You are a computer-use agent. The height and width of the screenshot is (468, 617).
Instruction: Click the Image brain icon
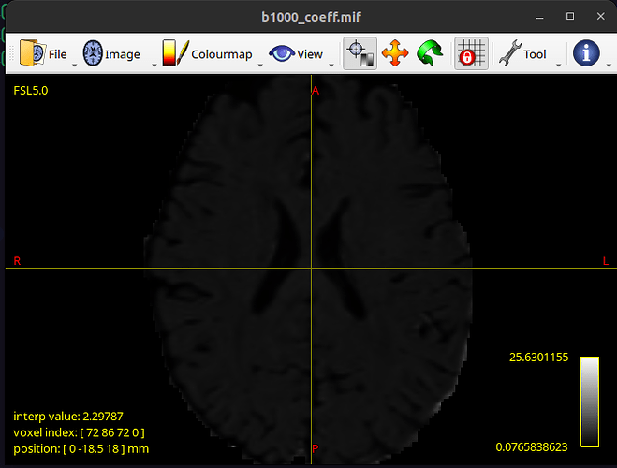tap(94, 54)
